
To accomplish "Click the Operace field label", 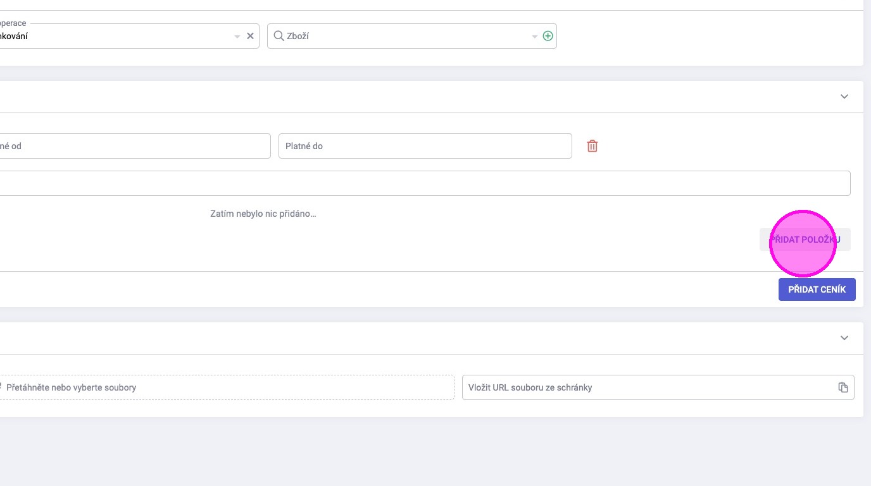I will 13,23.
